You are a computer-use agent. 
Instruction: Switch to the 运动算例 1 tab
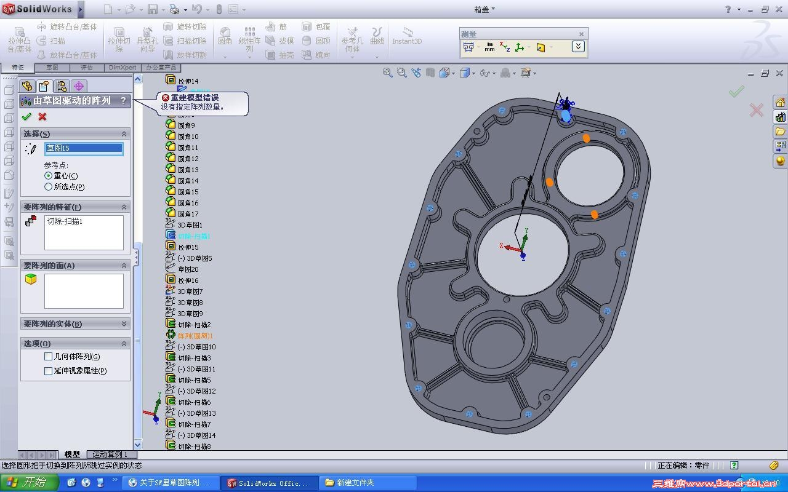point(110,454)
